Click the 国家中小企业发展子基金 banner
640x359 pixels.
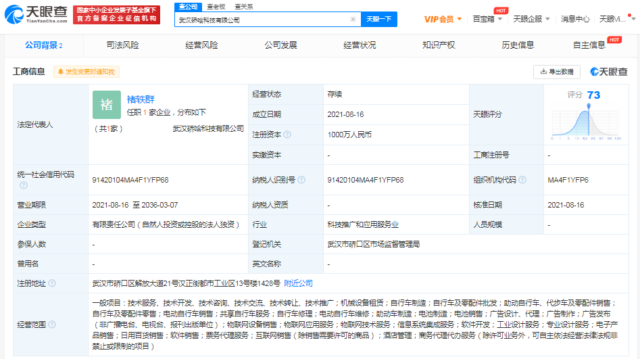coord(117,15)
